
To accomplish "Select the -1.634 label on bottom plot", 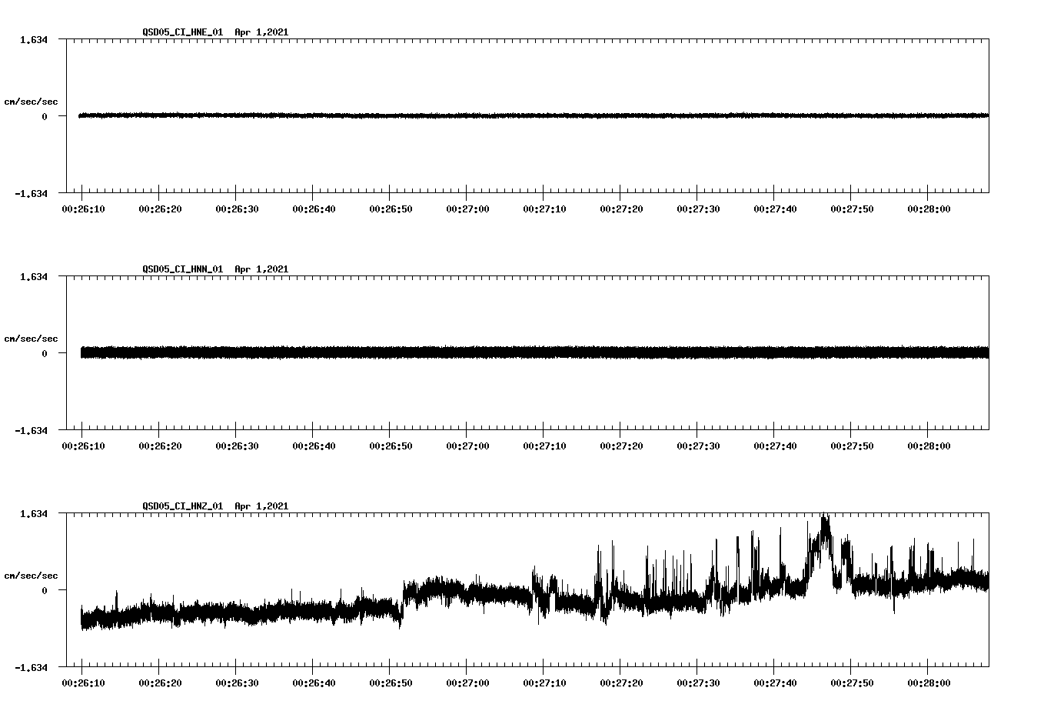I will point(29,669).
